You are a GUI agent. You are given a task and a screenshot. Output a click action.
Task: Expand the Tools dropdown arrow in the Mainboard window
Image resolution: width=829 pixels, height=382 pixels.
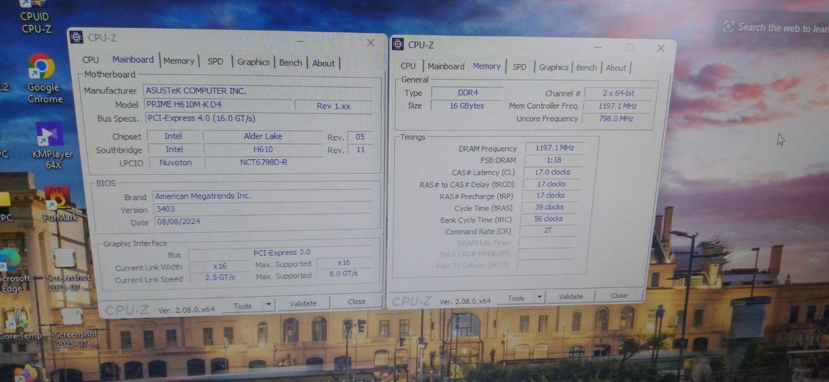click(x=269, y=305)
